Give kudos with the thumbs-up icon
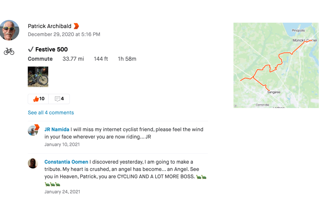Viewport: 319px width, 197px height. click(36, 99)
